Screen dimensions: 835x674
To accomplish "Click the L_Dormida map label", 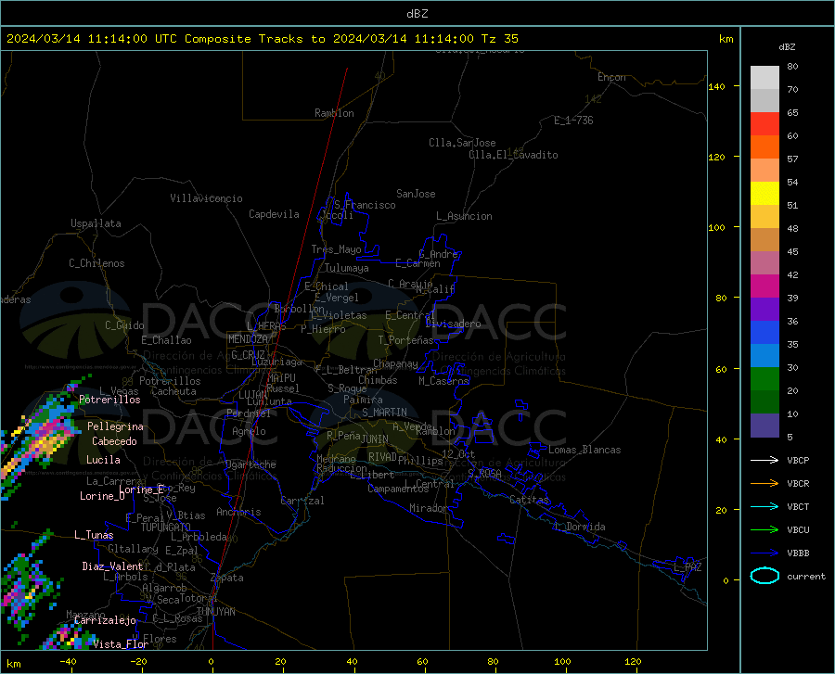I will [579, 527].
